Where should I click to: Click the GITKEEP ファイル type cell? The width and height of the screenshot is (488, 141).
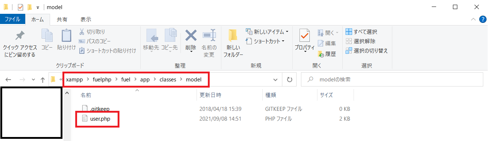[284, 109]
